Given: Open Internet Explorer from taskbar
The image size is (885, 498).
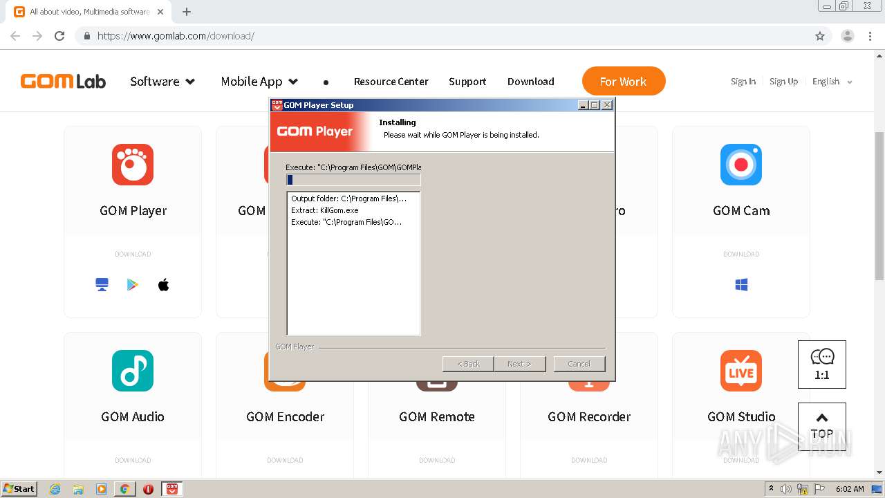Looking at the screenshot, I should pyautogui.click(x=55, y=489).
